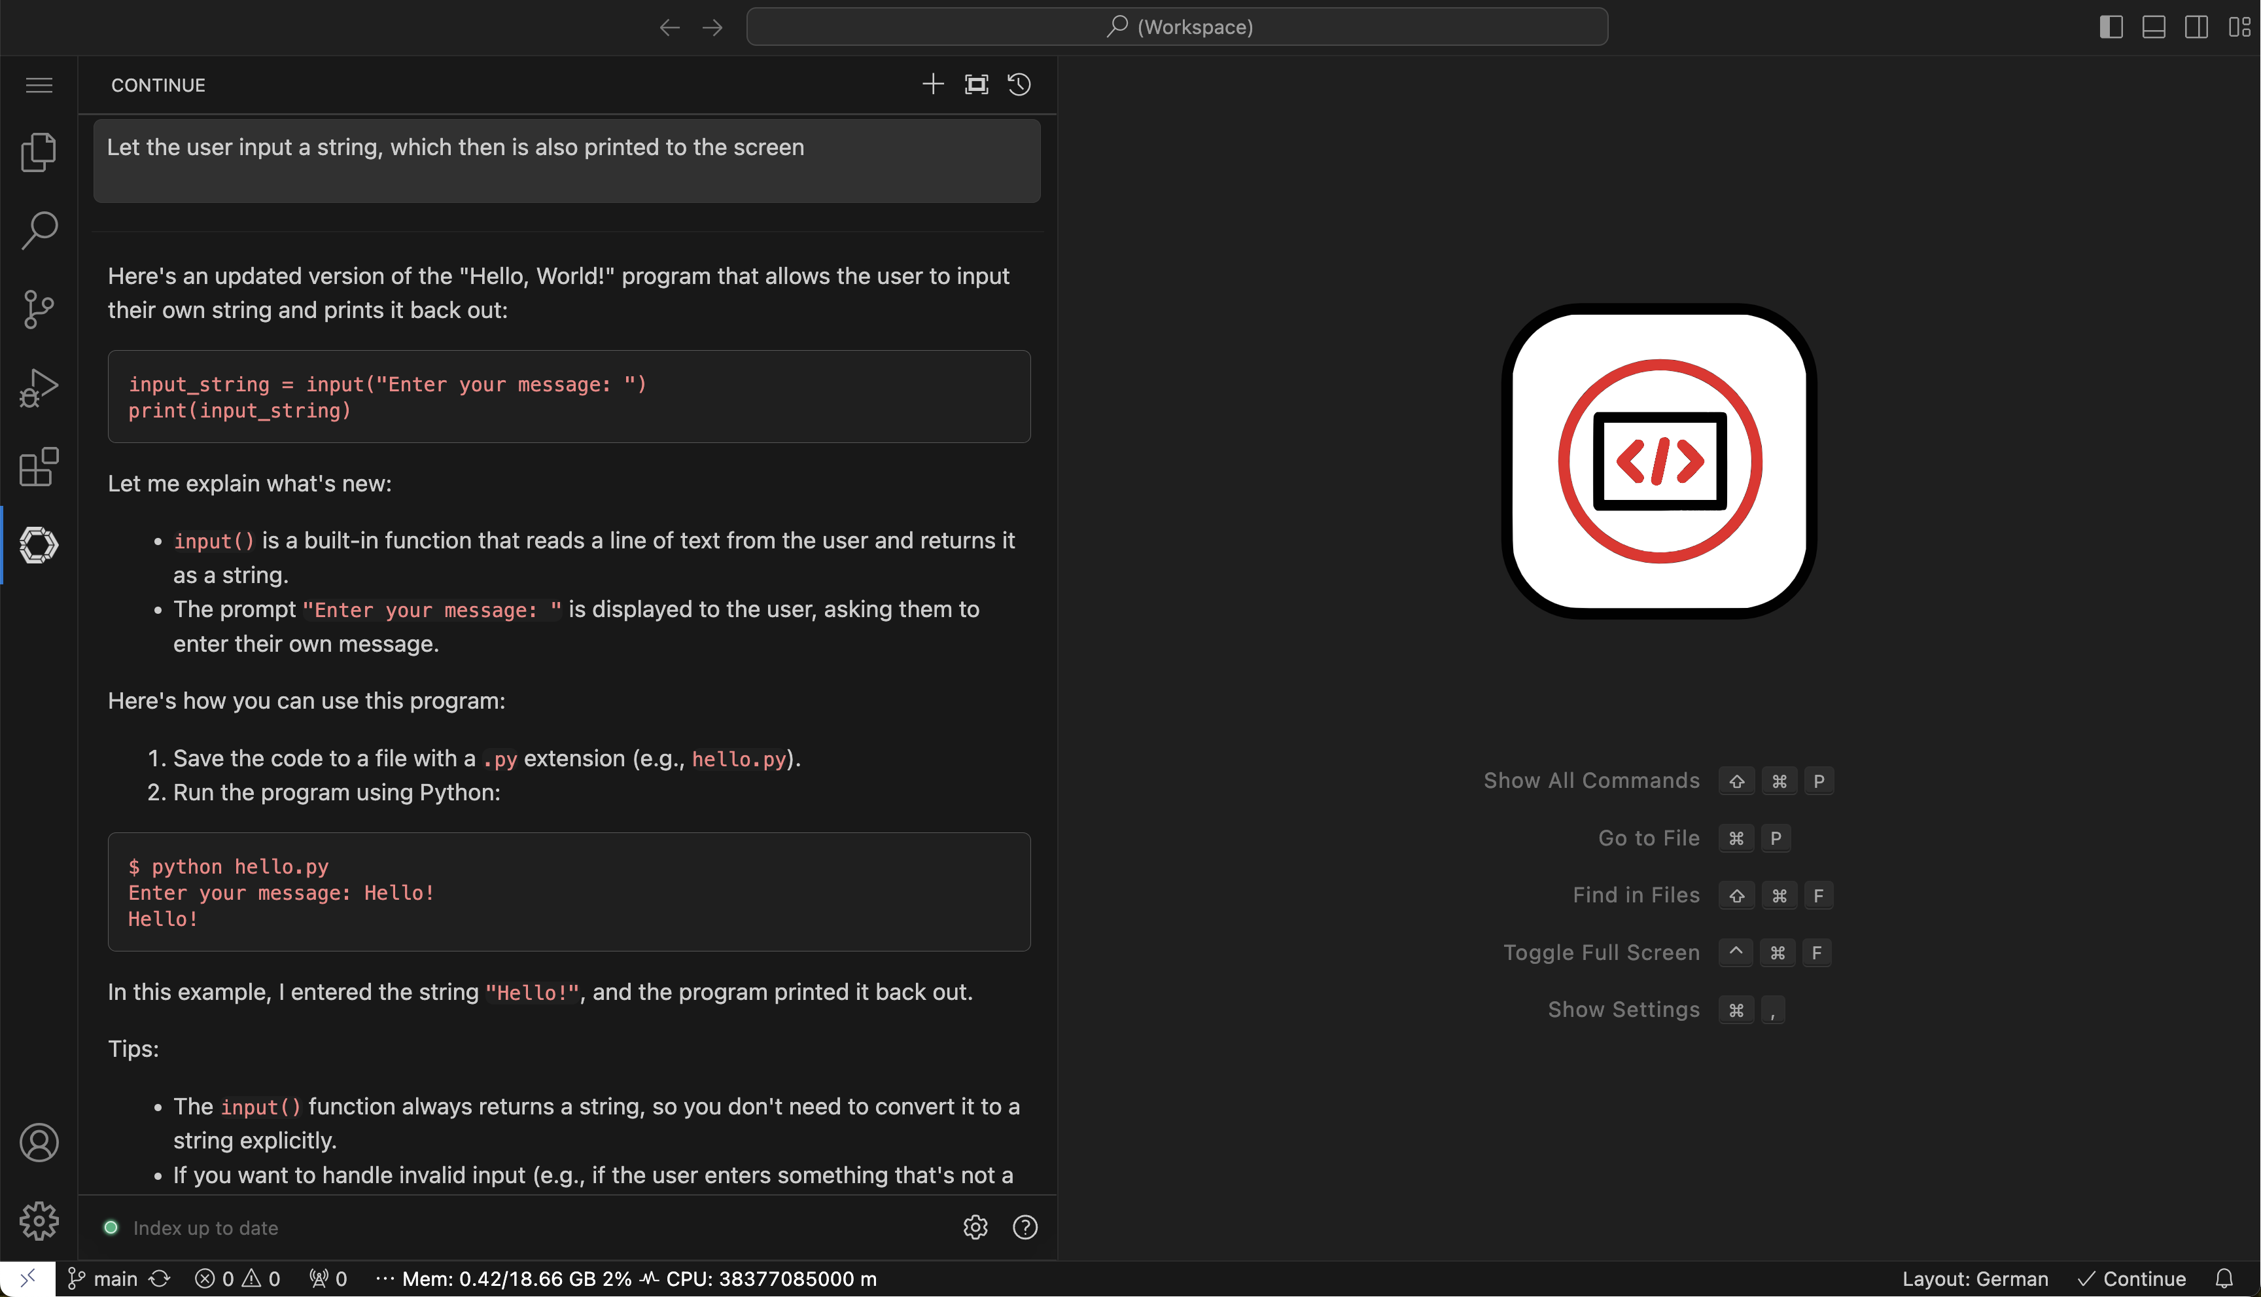
Task: Go forward with the navigation arrow
Action: click(x=712, y=27)
